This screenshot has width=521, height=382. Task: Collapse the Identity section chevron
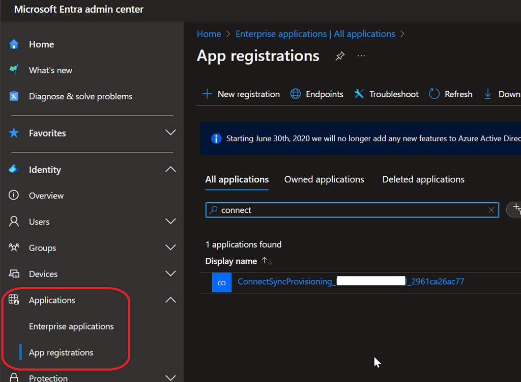tap(170, 170)
